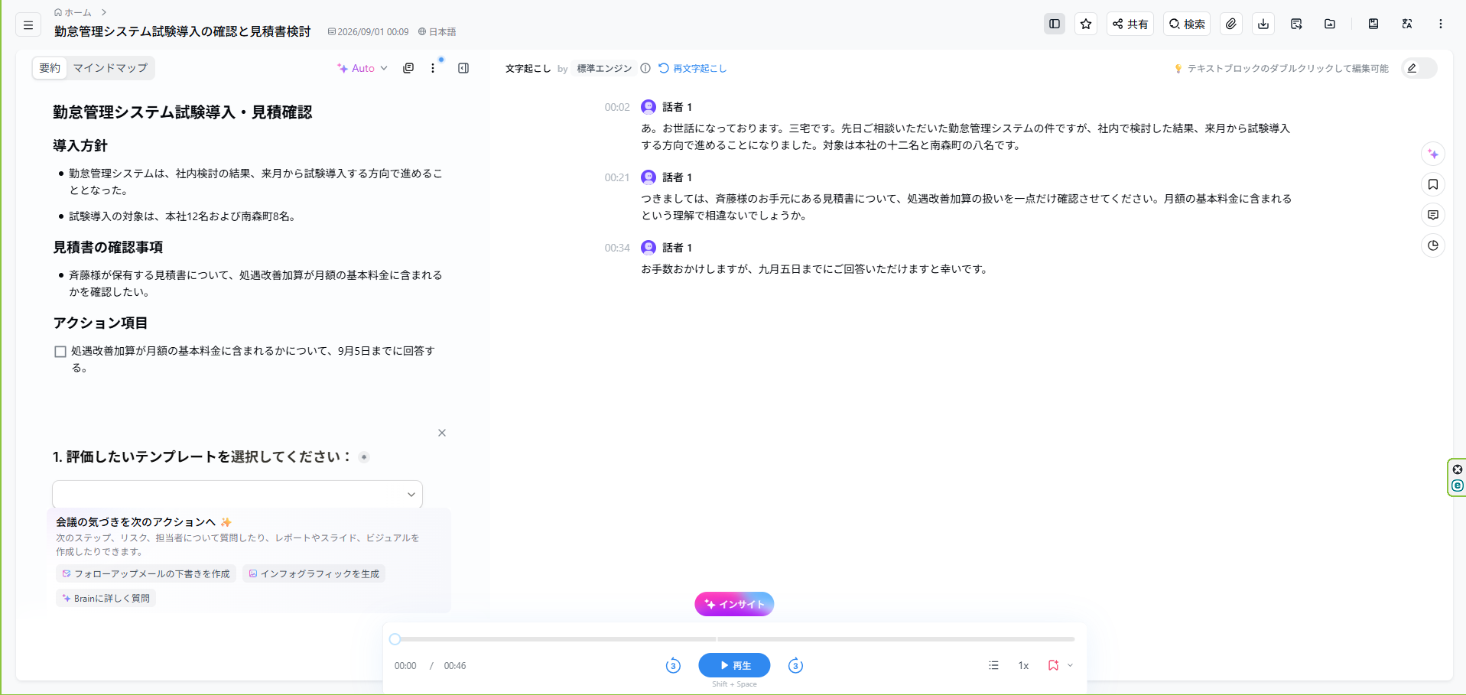Toggle the sidebar panel layout icon in header
This screenshot has width=1466, height=695.
(1055, 24)
